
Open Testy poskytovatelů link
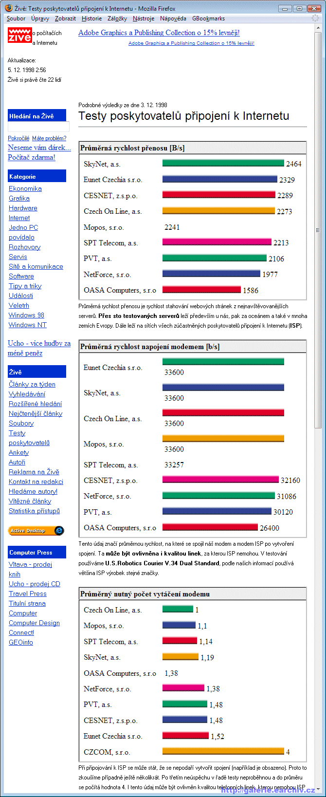pos(29,438)
